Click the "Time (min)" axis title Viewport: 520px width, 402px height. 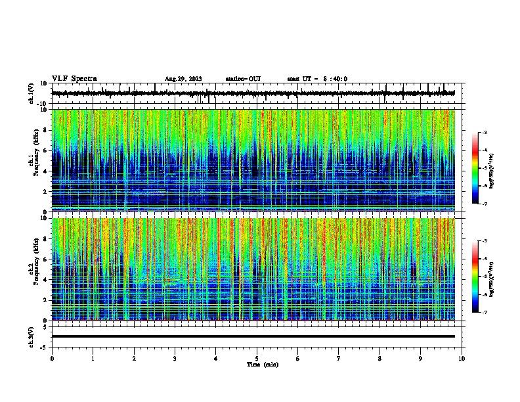(263, 365)
